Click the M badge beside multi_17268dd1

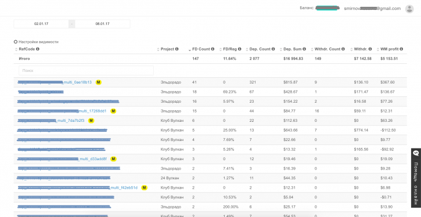113,111
